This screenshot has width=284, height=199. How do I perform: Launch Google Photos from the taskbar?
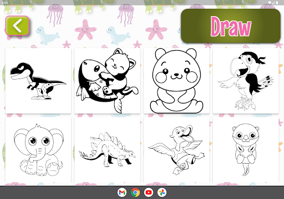pos(162,192)
